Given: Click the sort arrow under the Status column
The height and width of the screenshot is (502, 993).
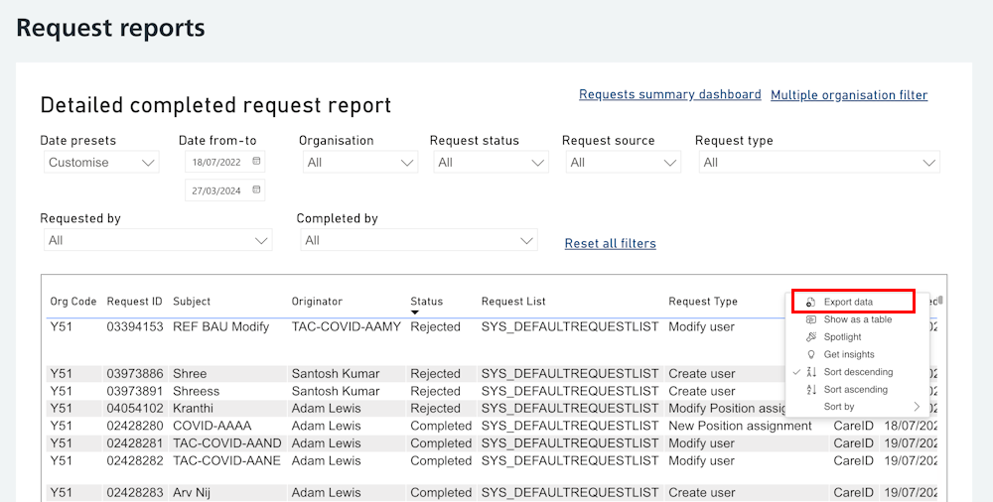Looking at the screenshot, I should tap(415, 313).
